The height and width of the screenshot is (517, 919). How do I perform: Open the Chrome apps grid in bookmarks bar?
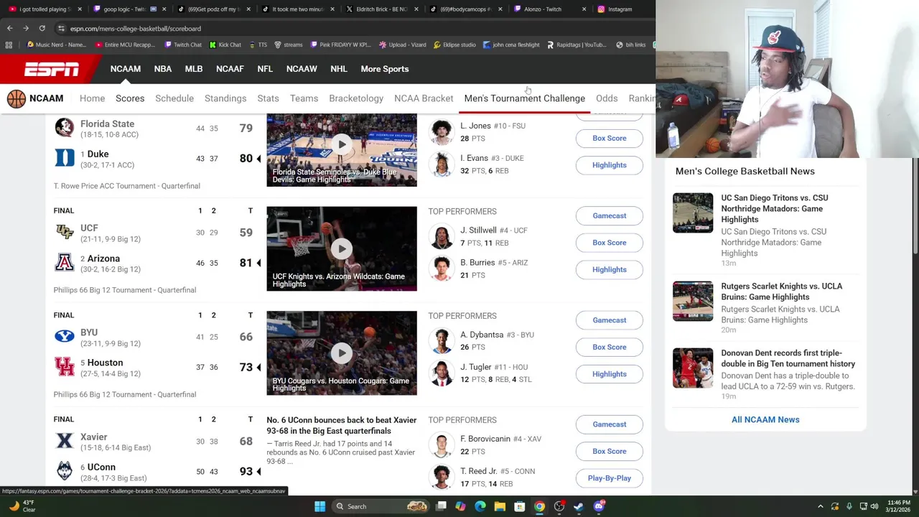[9, 45]
